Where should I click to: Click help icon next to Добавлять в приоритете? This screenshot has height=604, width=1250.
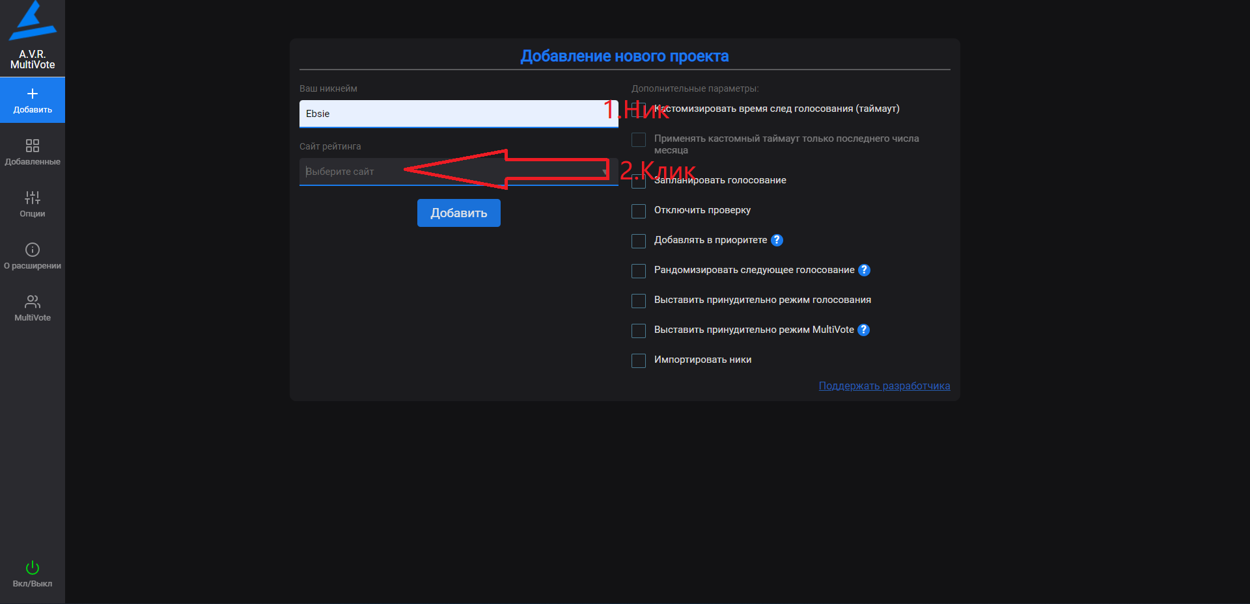pos(777,240)
